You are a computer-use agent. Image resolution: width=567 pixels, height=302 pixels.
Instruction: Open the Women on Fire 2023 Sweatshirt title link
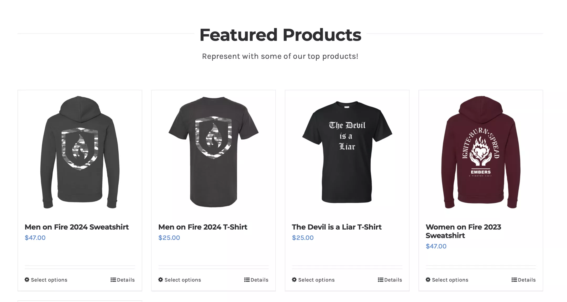coord(463,231)
